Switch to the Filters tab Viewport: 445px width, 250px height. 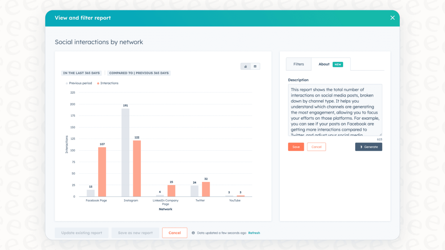(x=299, y=64)
